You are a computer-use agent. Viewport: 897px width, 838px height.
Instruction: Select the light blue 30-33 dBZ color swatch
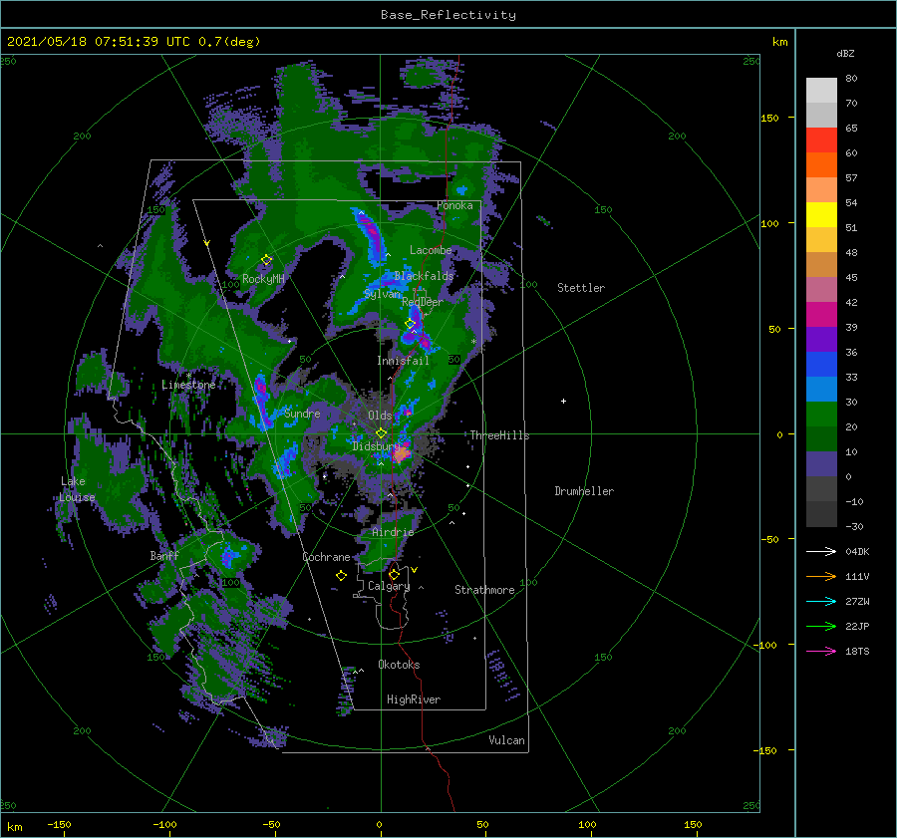coord(821,390)
